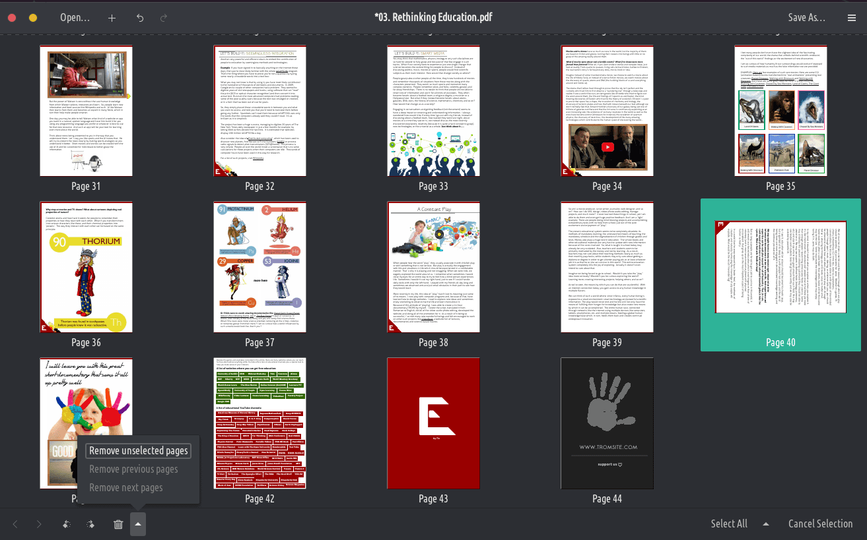This screenshot has width=867, height=540.
Task: Select the Page 37 thumbnail
Action: pos(260,267)
